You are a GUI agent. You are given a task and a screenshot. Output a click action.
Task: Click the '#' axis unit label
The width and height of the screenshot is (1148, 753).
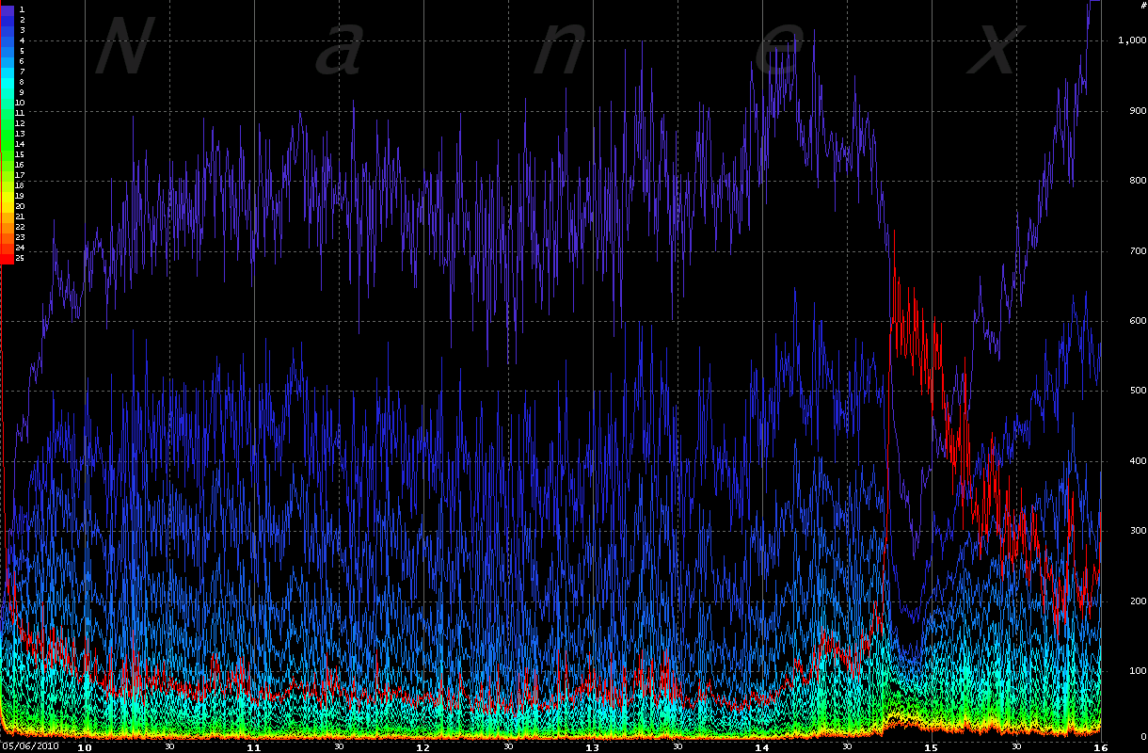pyautogui.click(x=1143, y=6)
